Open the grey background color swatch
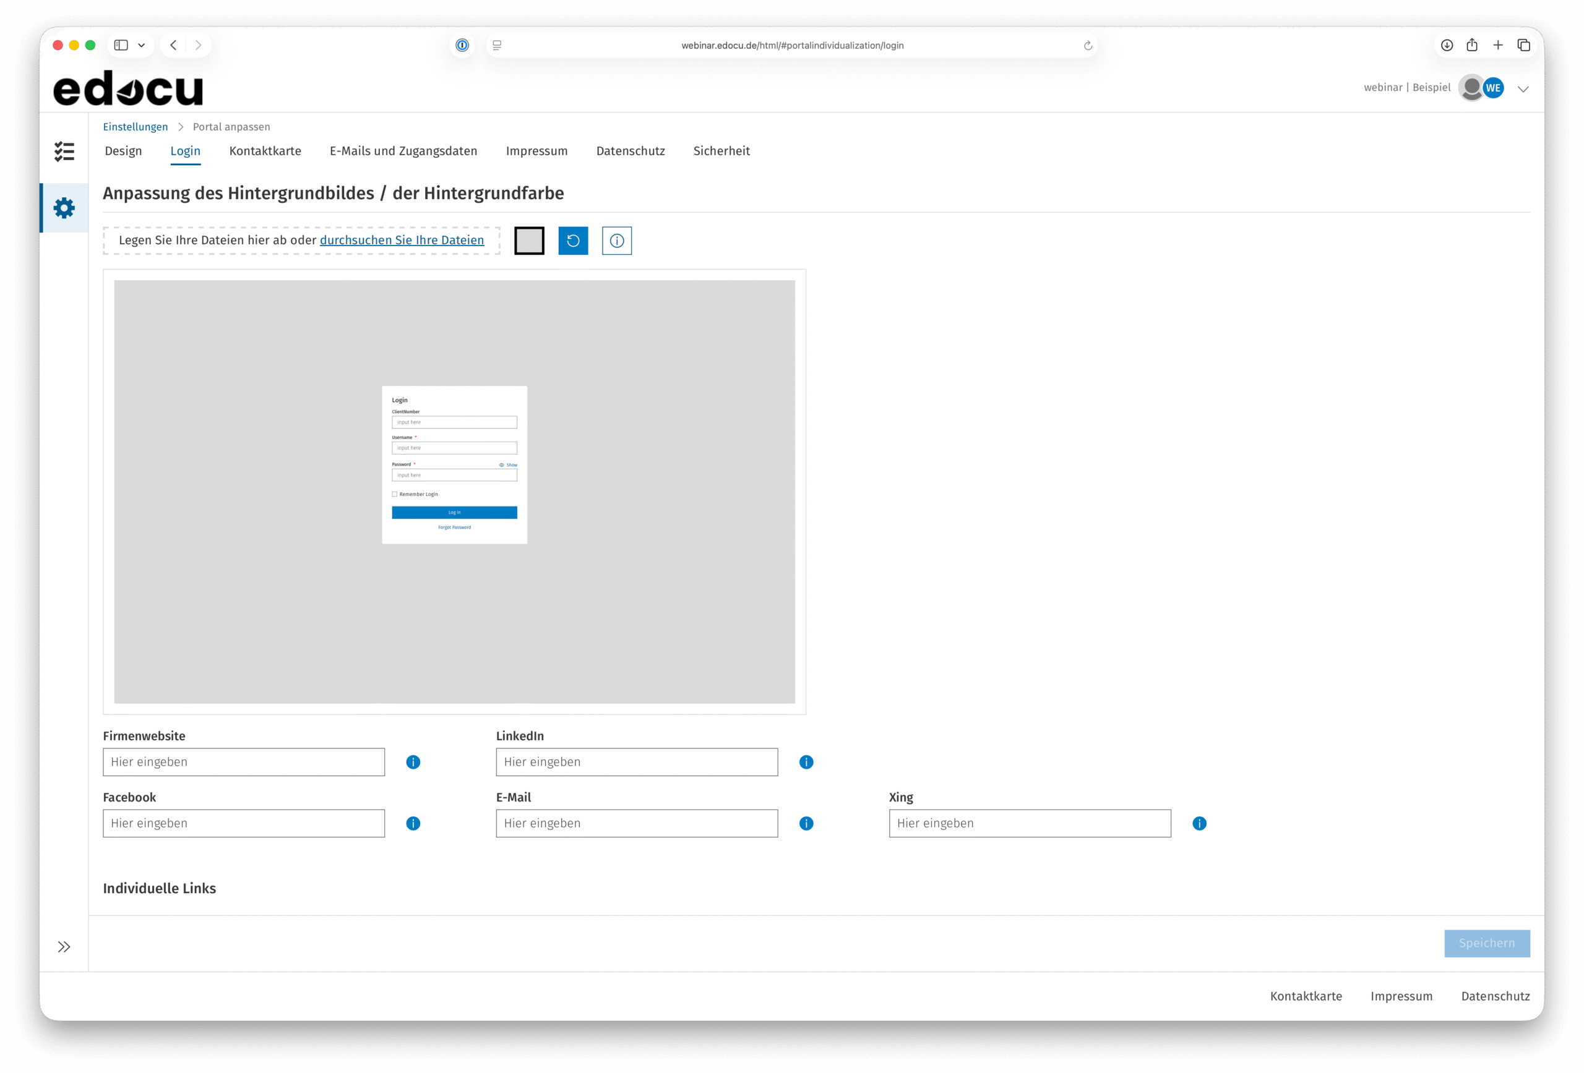 point(529,241)
